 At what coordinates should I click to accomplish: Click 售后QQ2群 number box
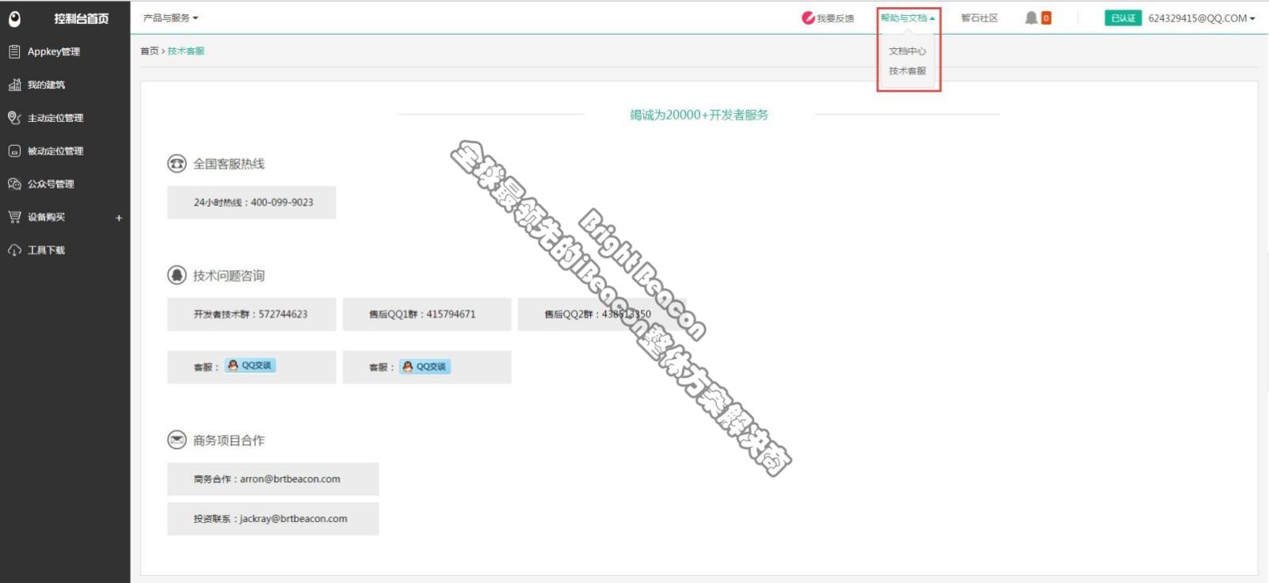coord(602,314)
